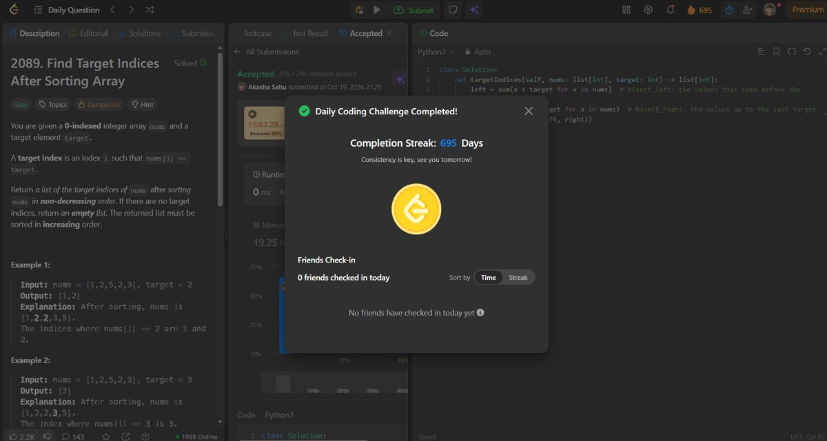
Task: Open the Test Result tab
Action: 306,33
